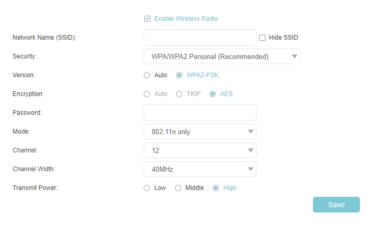Click the Network Name (SSID) field
The height and width of the screenshot is (249, 385).
(x=200, y=38)
